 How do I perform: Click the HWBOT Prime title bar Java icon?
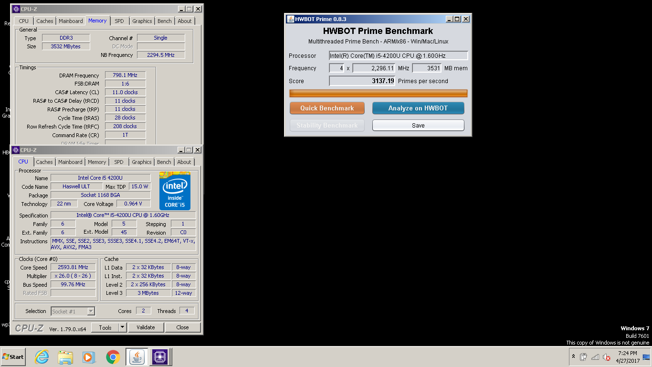[x=290, y=19]
